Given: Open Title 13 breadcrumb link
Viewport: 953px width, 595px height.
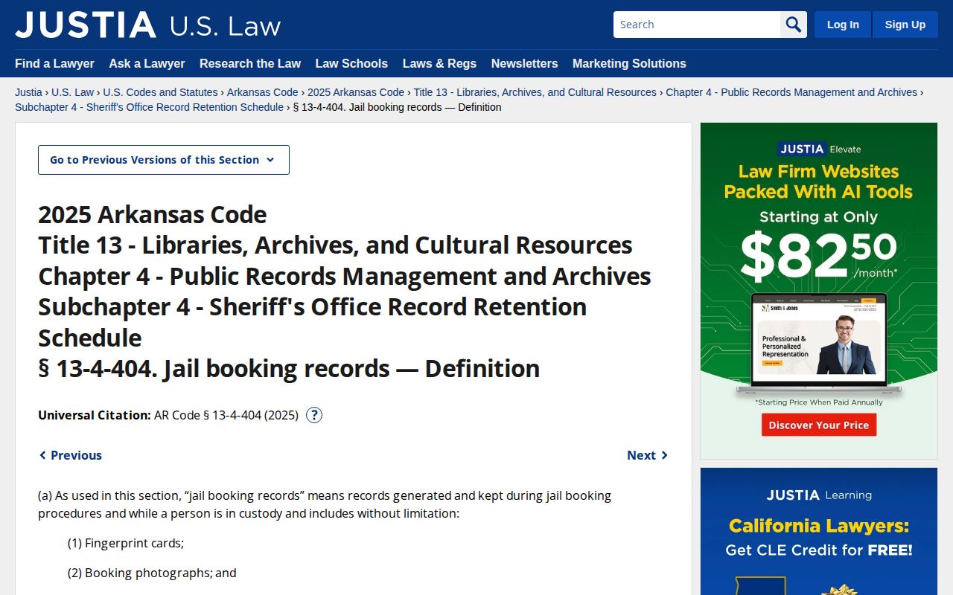Looking at the screenshot, I should point(535,92).
